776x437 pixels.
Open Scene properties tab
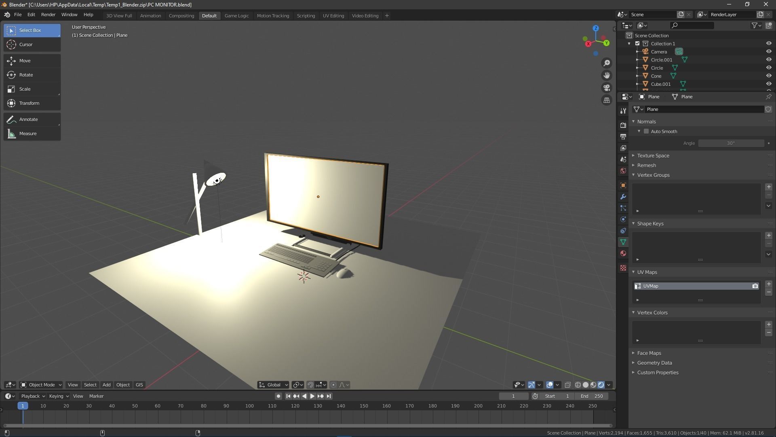pyautogui.click(x=623, y=159)
